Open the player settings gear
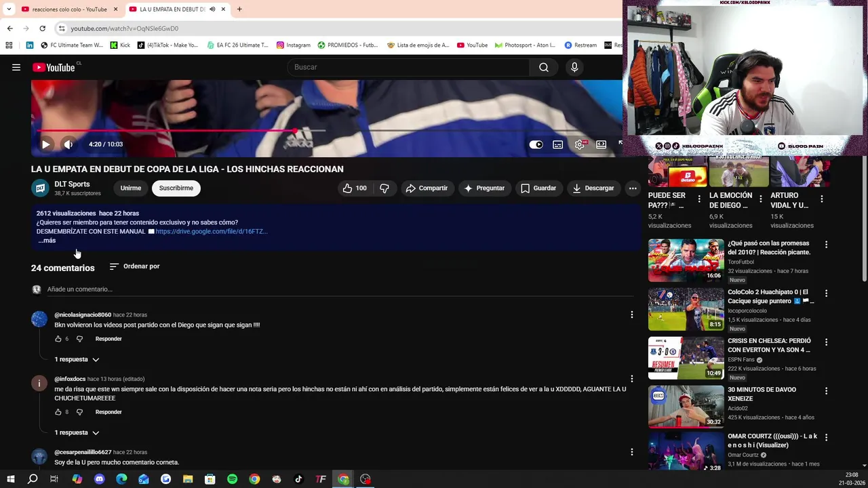 [x=580, y=144]
